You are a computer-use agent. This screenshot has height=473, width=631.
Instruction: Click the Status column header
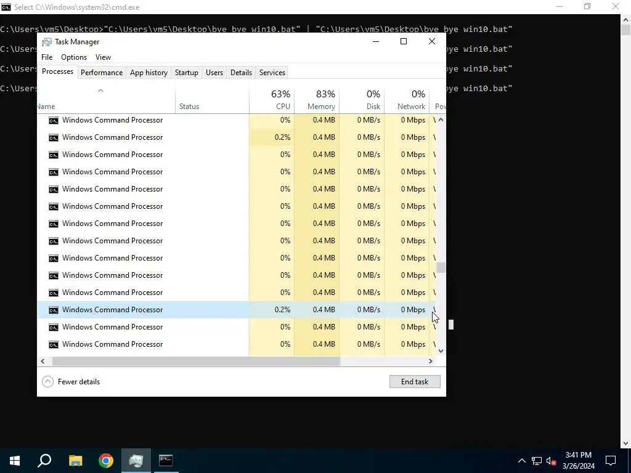tap(212, 100)
